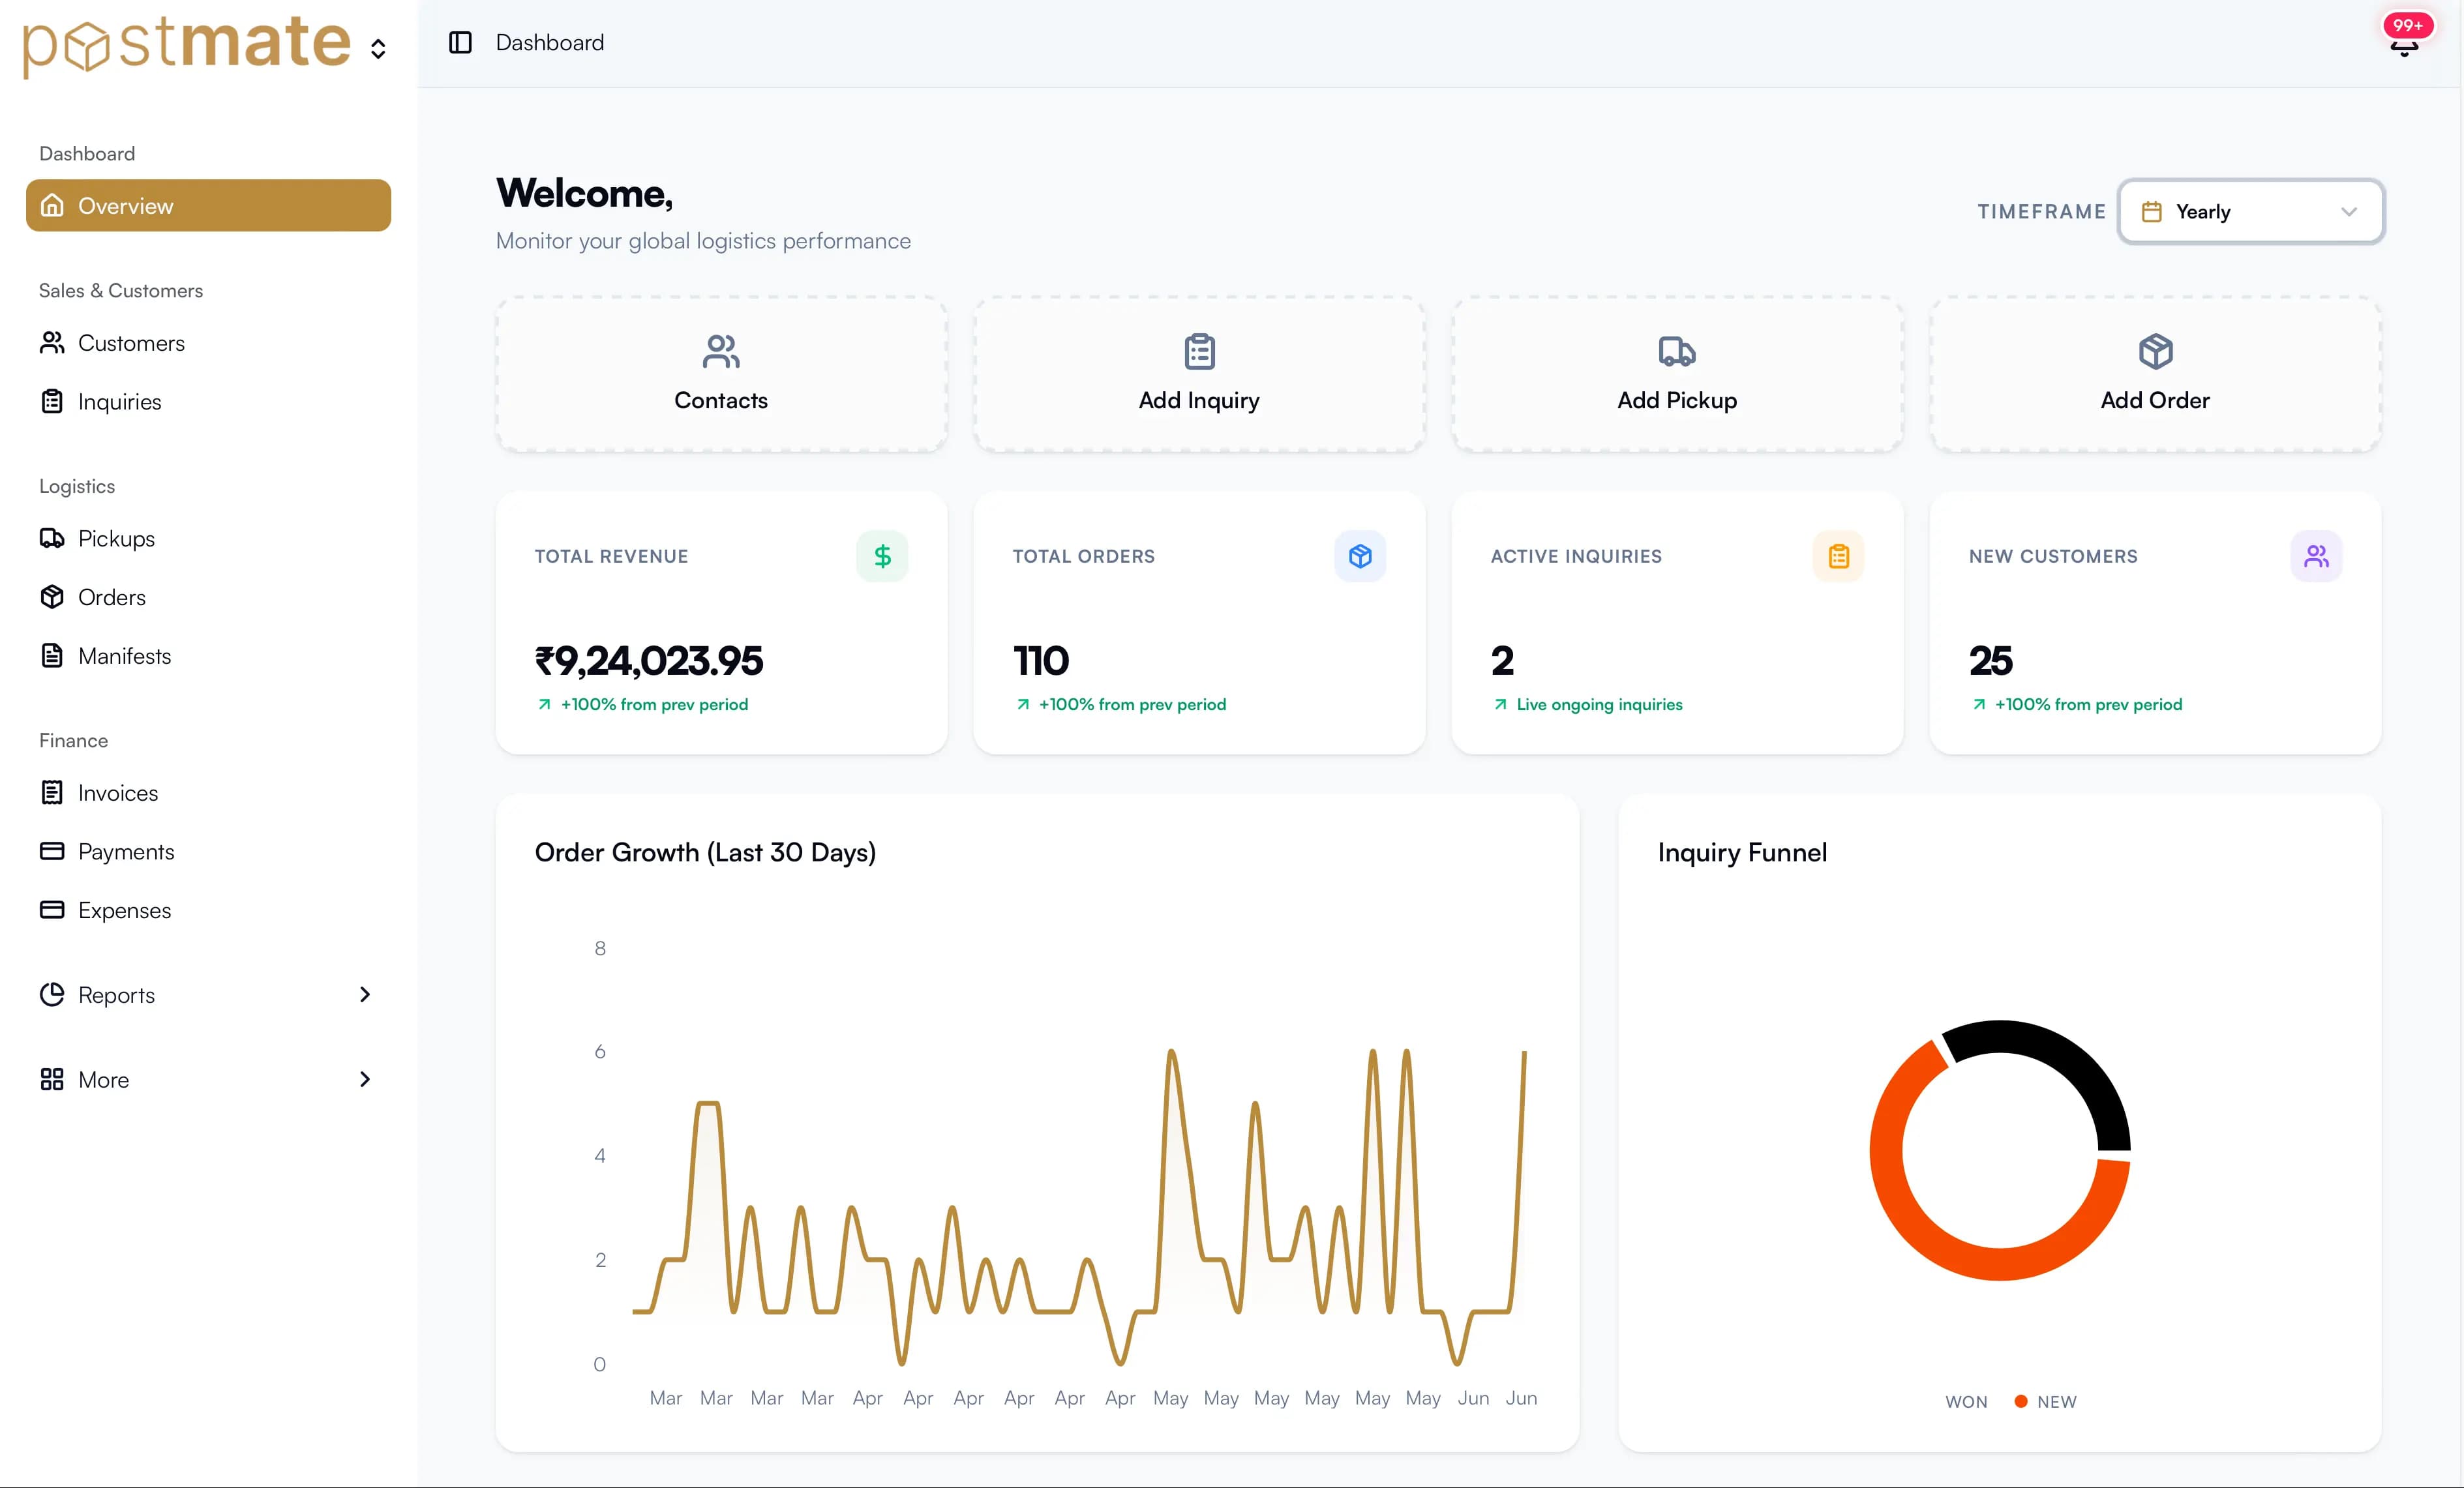This screenshot has height=1488, width=2464.
Task: Click the purple New Customers icon
Action: point(2316,556)
